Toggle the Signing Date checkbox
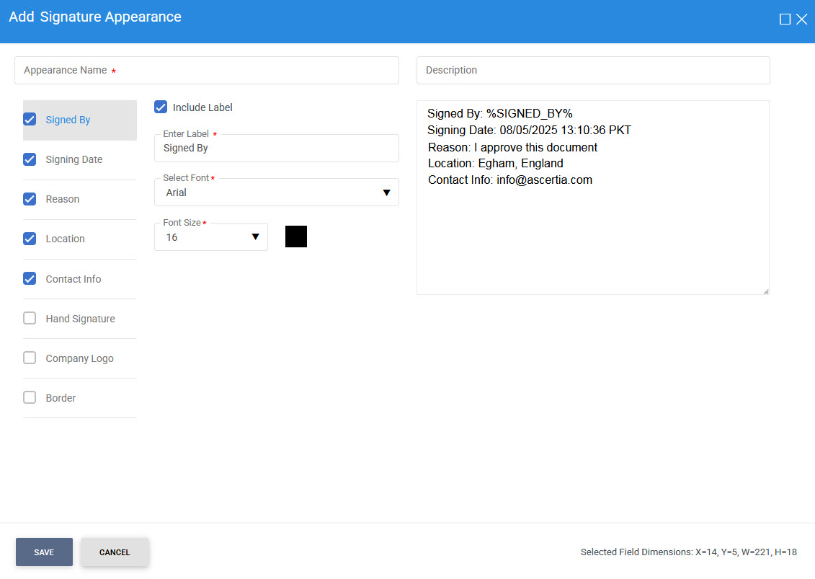This screenshot has width=815, height=579. click(x=30, y=159)
